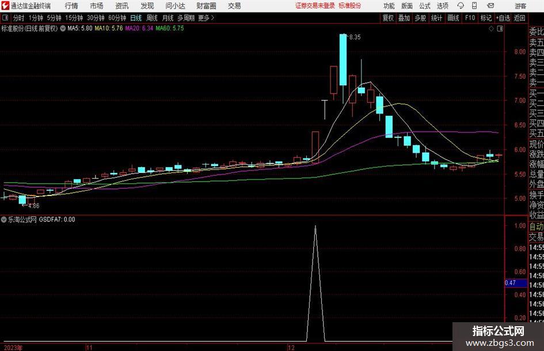
Task: Open the 选项 menu
Action: [442, 6]
